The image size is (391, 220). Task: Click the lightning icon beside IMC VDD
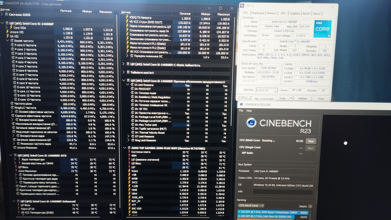[129, 209]
